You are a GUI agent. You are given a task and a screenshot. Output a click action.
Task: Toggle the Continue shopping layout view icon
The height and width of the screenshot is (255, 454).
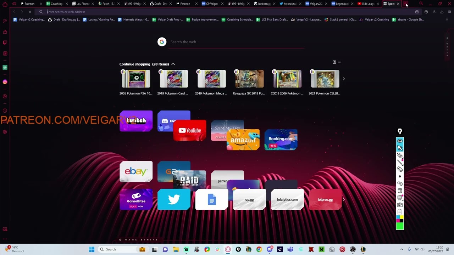tap(334, 62)
